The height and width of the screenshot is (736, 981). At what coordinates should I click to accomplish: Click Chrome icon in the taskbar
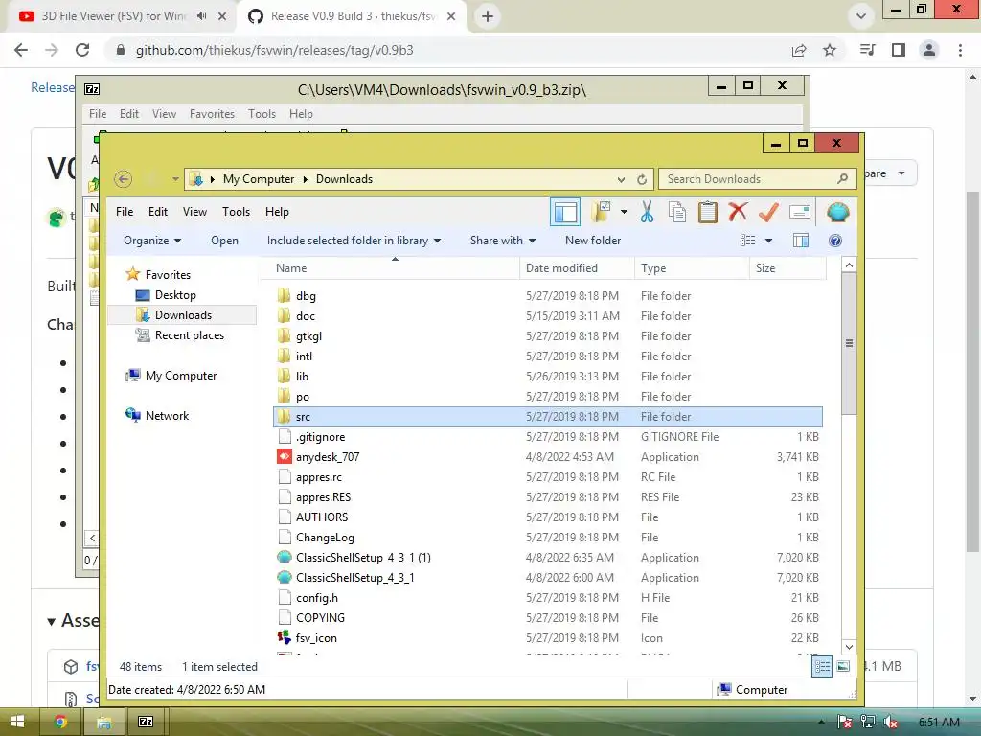point(60,722)
